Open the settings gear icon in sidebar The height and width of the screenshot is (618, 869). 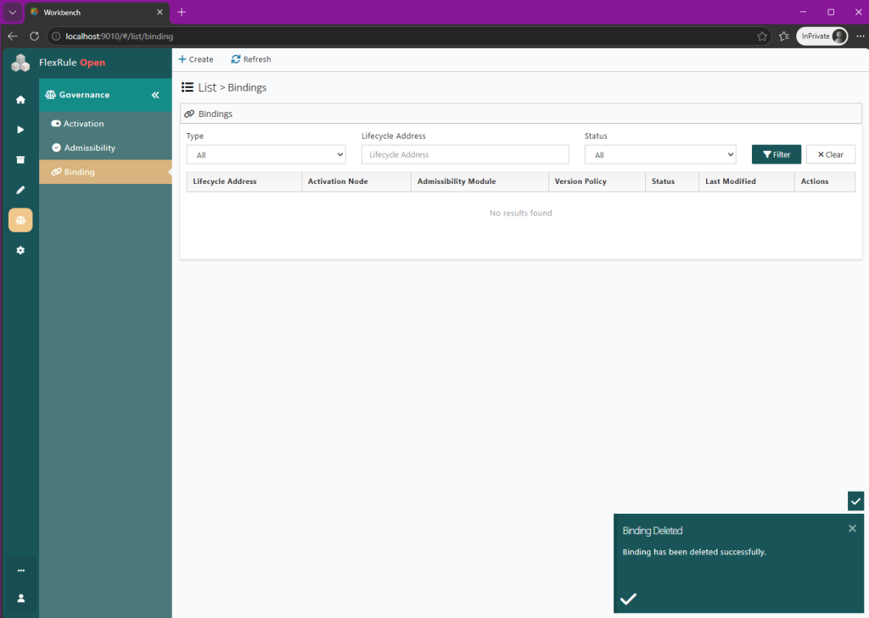[x=20, y=250]
